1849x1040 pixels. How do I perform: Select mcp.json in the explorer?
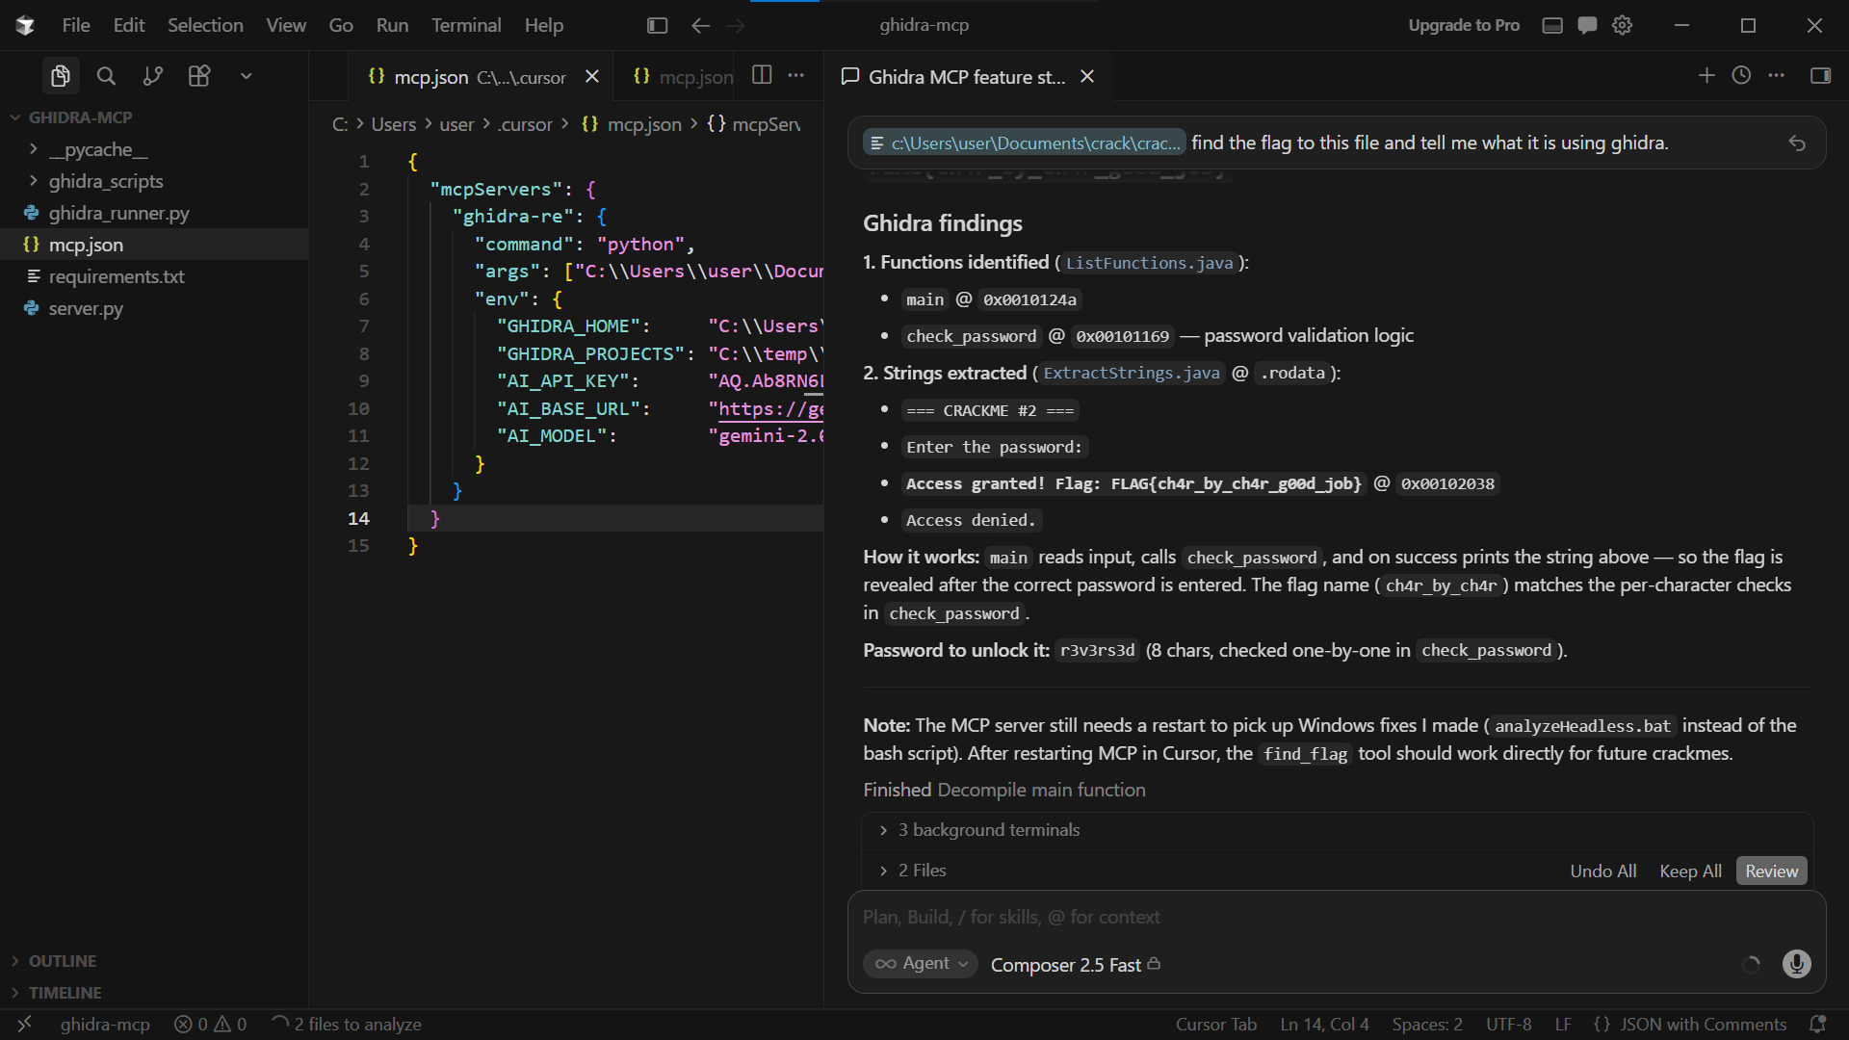coord(154,245)
